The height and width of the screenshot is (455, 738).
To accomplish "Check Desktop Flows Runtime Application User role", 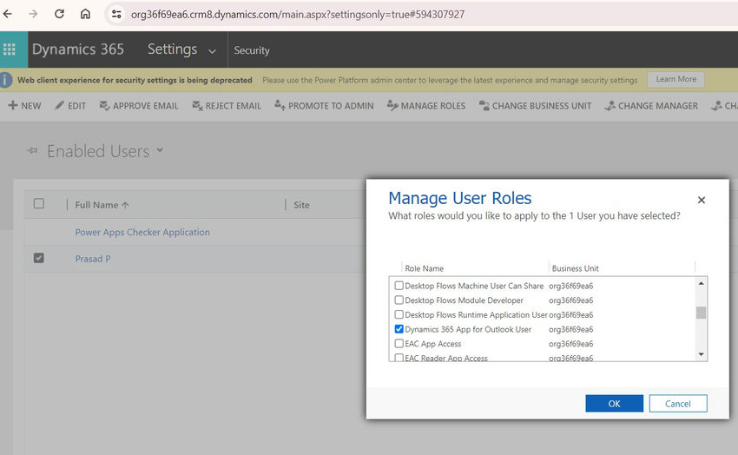I will pyautogui.click(x=399, y=314).
